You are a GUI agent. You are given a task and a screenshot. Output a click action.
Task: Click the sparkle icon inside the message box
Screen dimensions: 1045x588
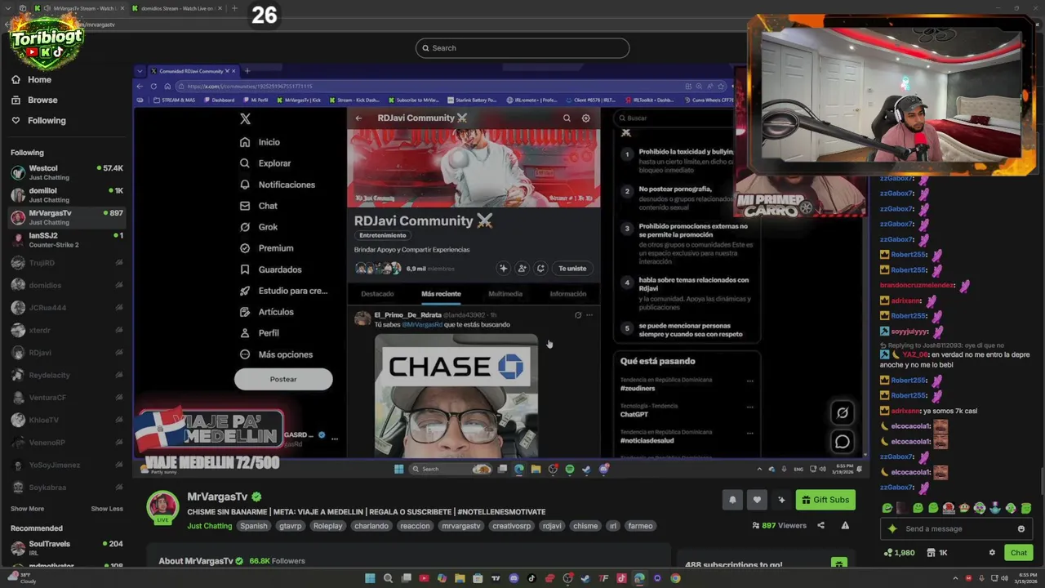coord(892,528)
